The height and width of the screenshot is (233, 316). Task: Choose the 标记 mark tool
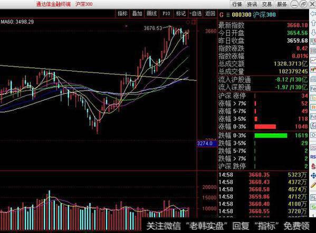180,14
